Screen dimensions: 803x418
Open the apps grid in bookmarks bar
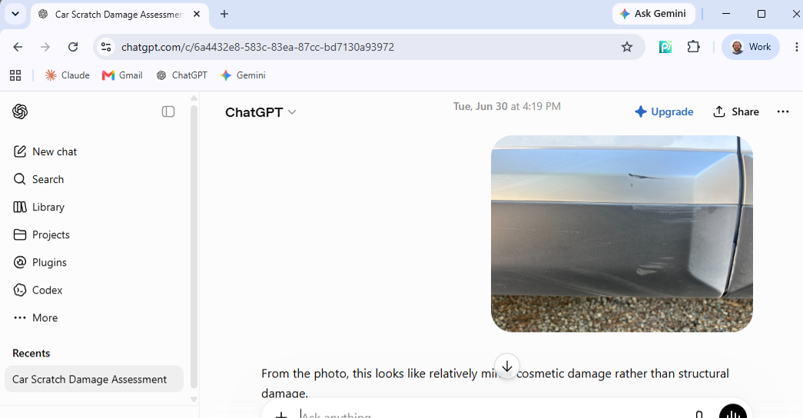(15, 75)
